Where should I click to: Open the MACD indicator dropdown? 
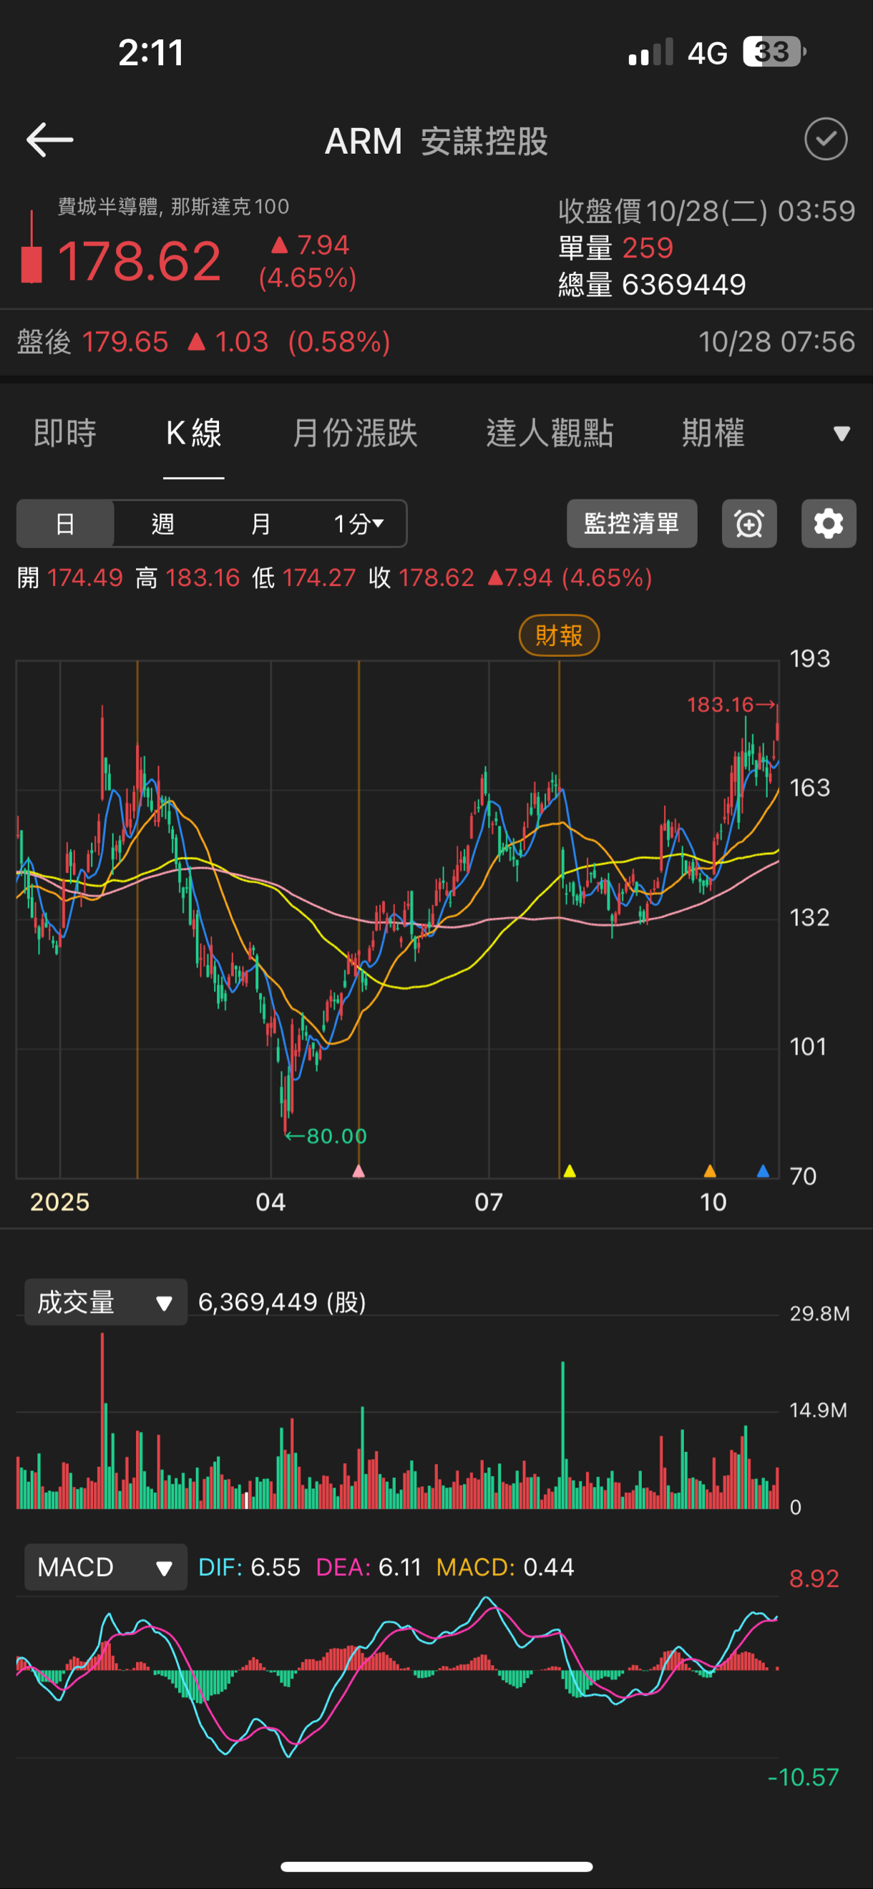coord(106,1567)
